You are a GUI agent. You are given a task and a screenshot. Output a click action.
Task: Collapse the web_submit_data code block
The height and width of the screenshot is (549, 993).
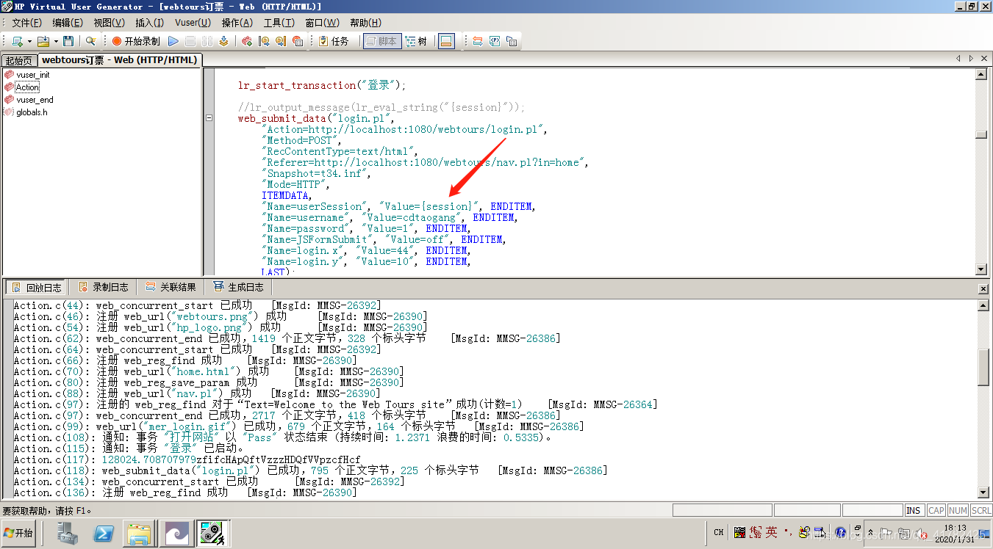[209, 118]
